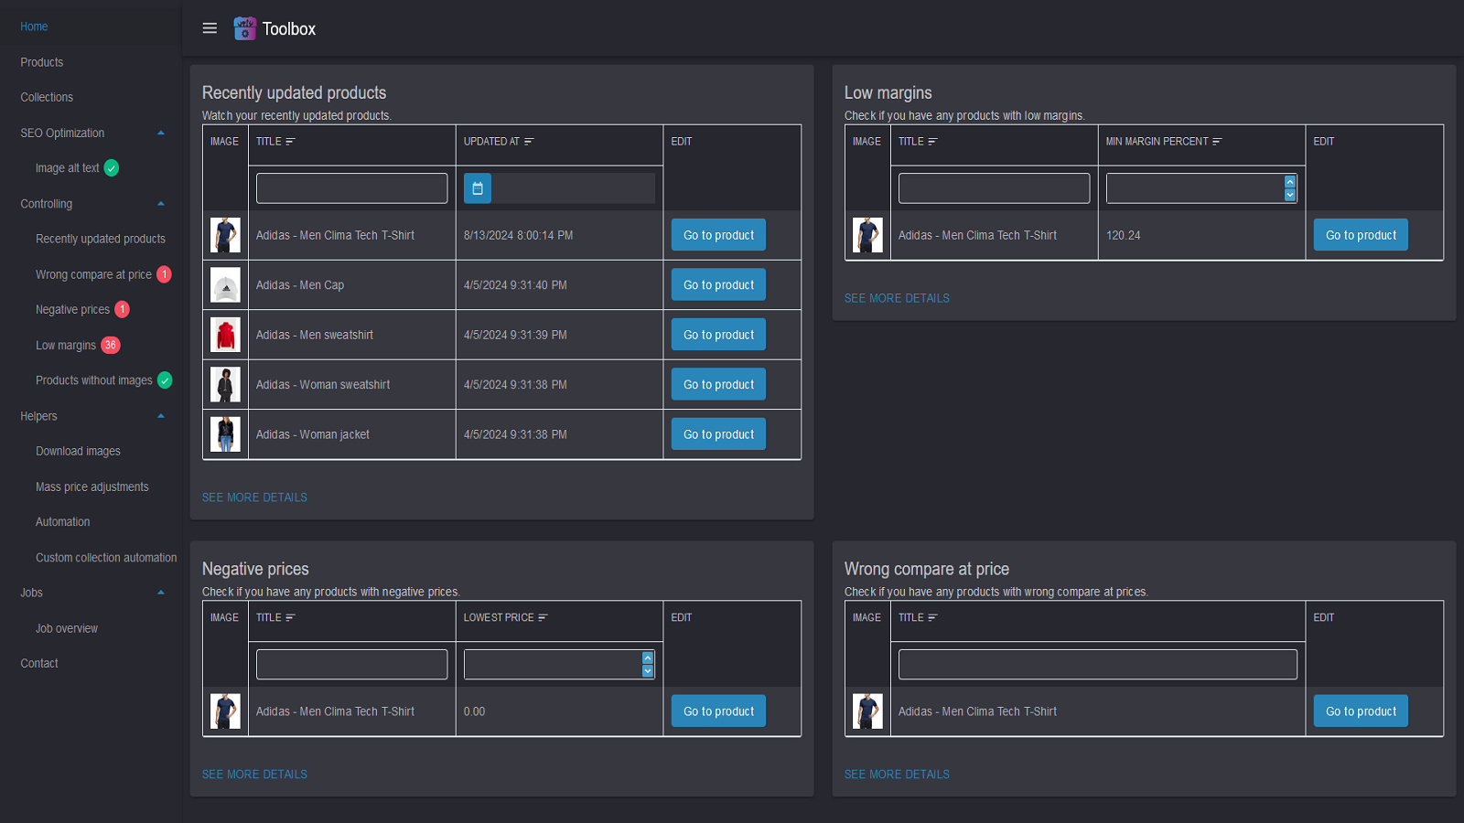The width and height of the screenshot is (1464, 823).
Task: Open Contact from the sidebar
Action: pos(38,662)
